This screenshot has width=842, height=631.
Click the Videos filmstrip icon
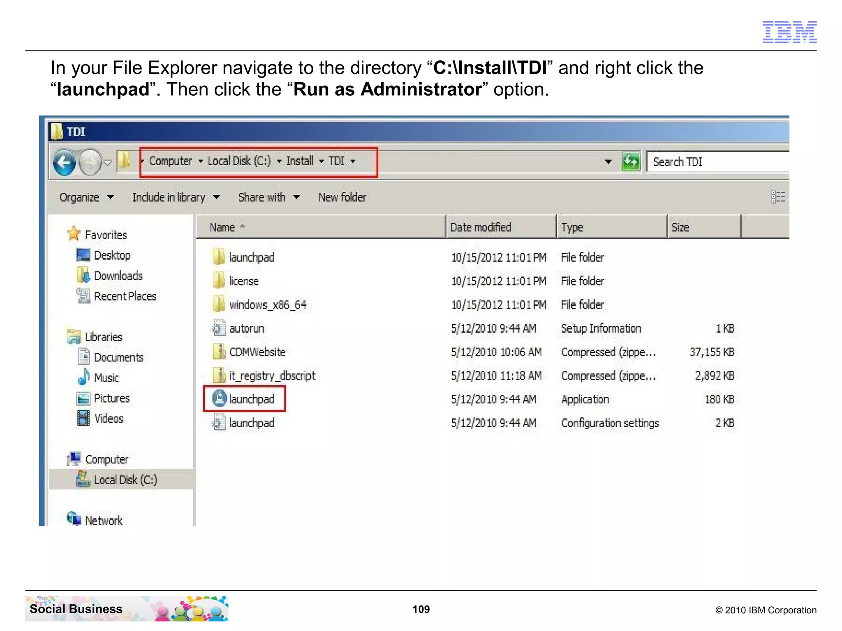pyautogui.click(x=83, y=418)
